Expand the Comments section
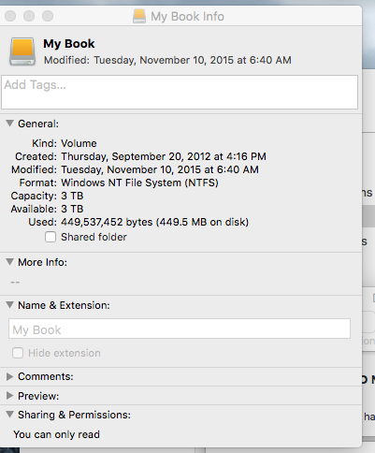 click(10, 376)
